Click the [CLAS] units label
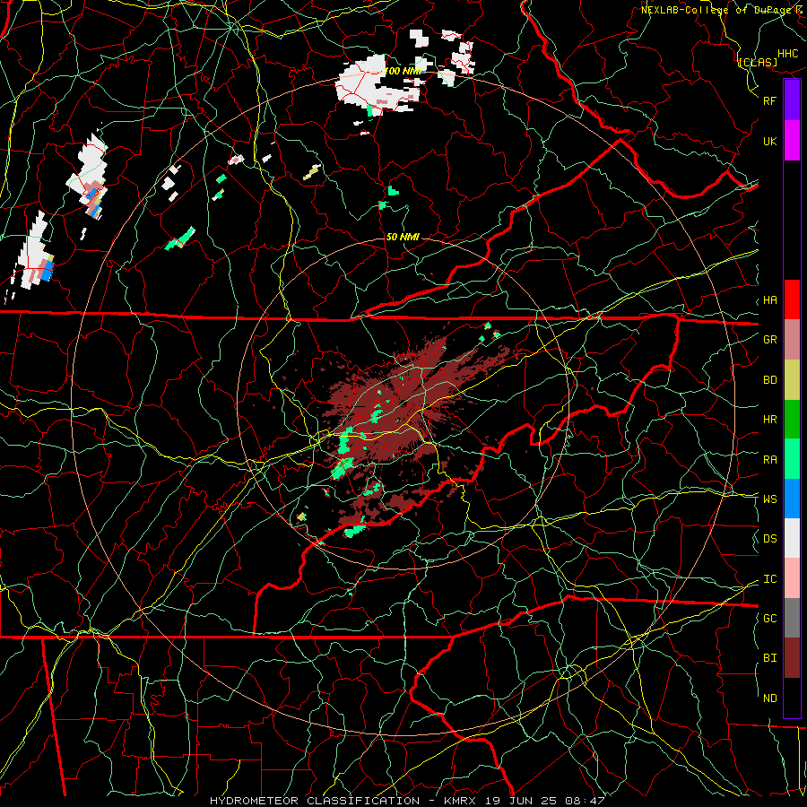Viewport: 807px width, 807px height. click(x=758, y=62)
